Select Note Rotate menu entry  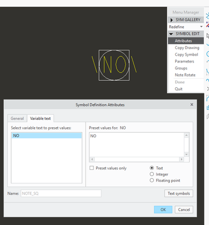(185, 75)
